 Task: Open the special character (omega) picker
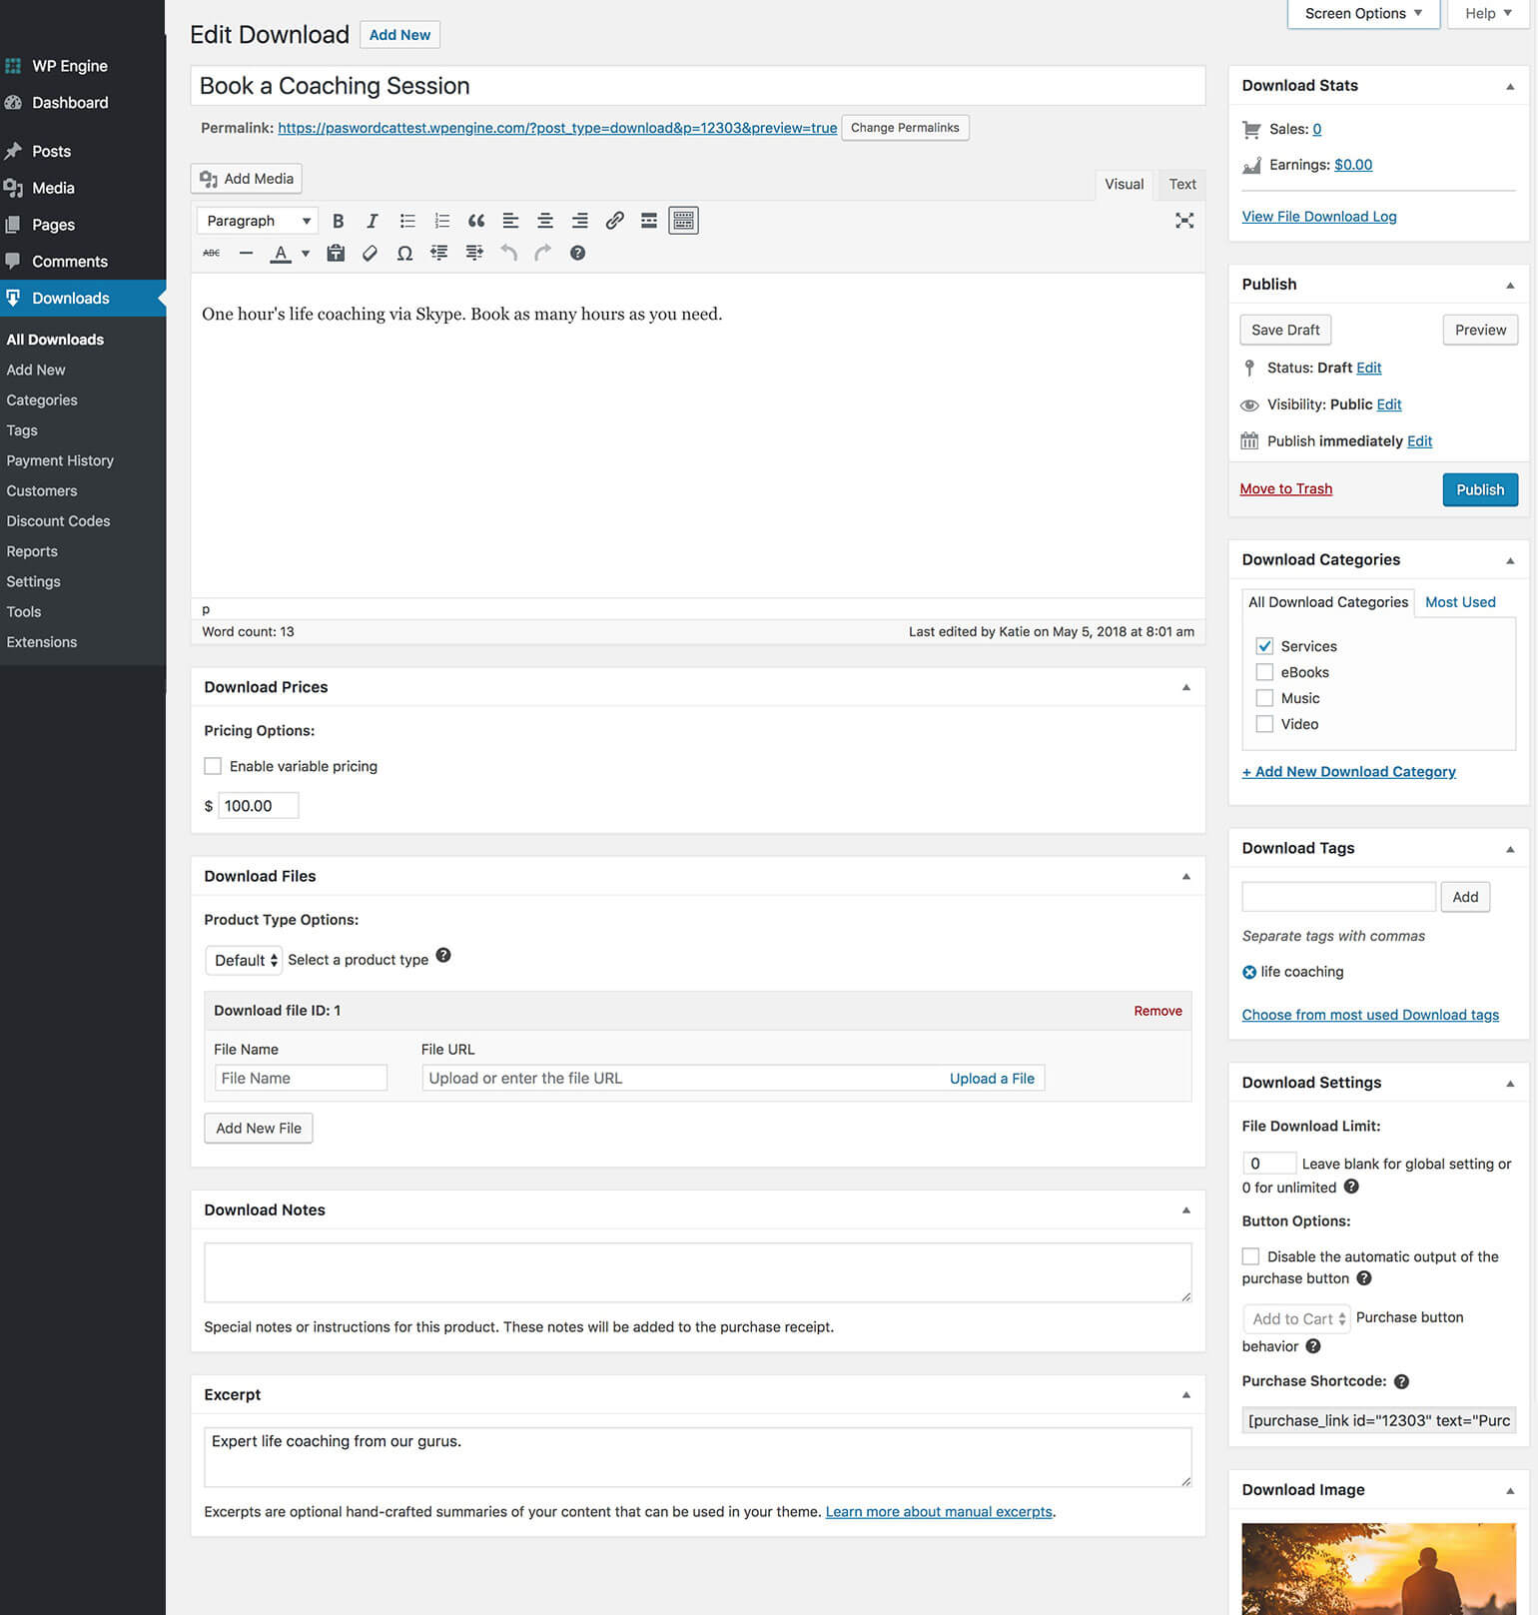404,254
